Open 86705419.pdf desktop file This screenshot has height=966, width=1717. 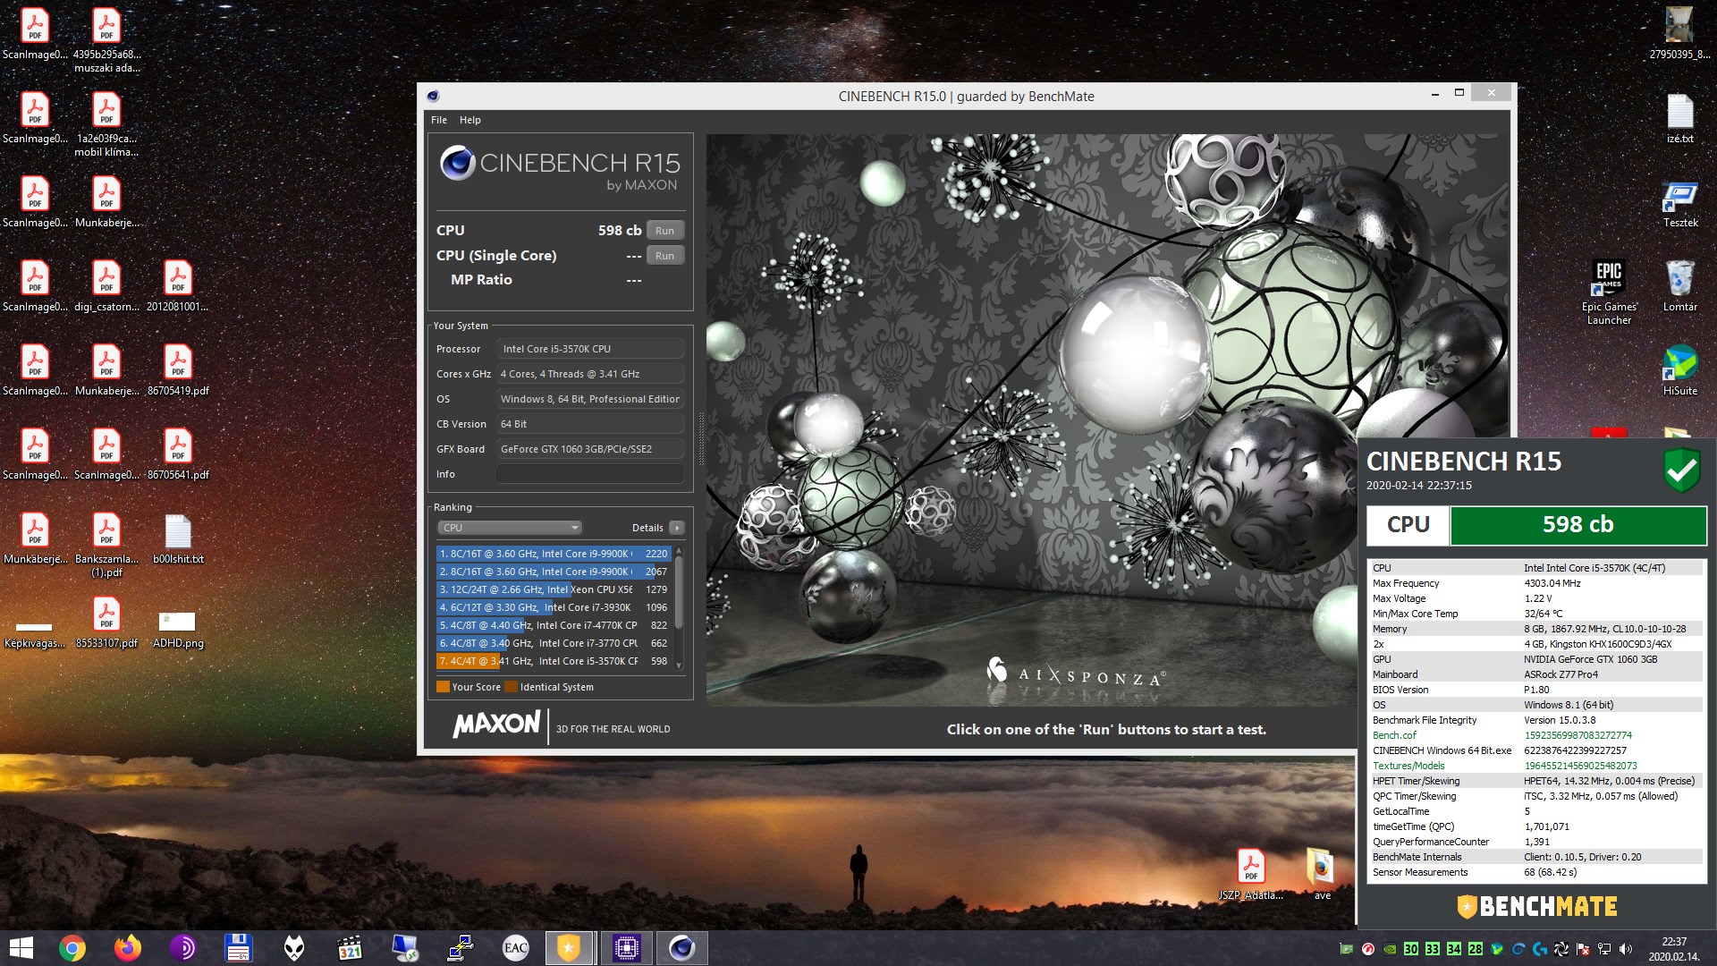(x=178, y=370)
